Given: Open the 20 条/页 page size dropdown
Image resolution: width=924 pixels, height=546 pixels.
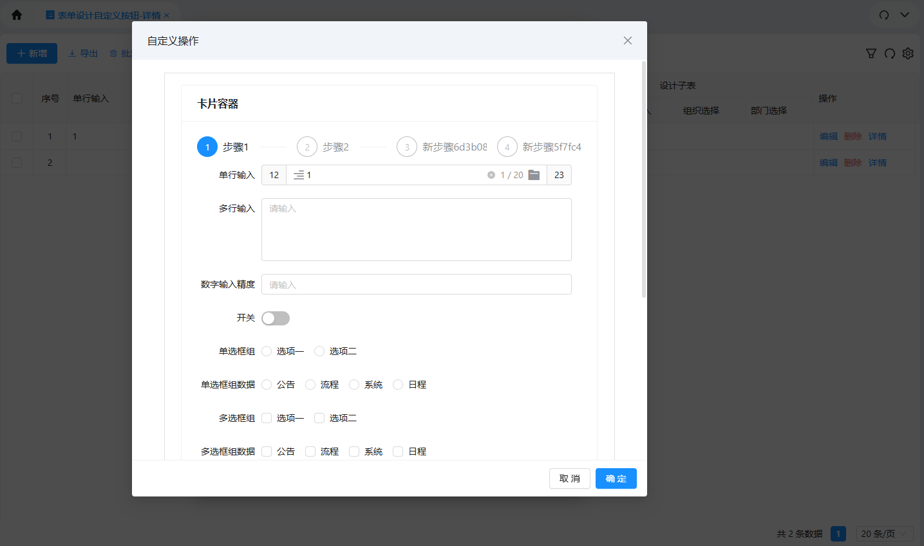Looking at the screenshot, I should coord(885,534).
